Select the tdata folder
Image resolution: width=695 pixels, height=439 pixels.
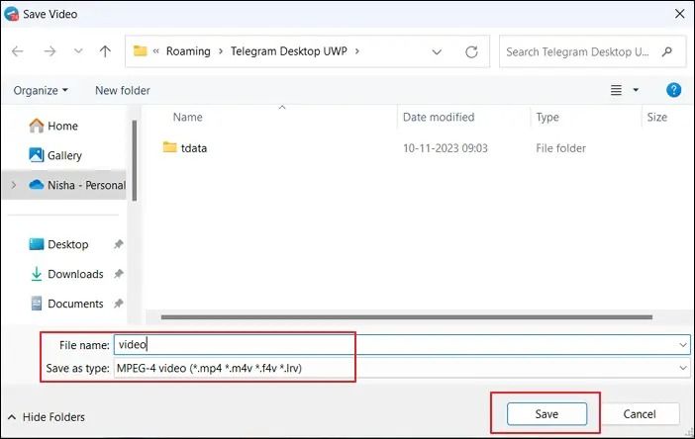pos(193,148)
